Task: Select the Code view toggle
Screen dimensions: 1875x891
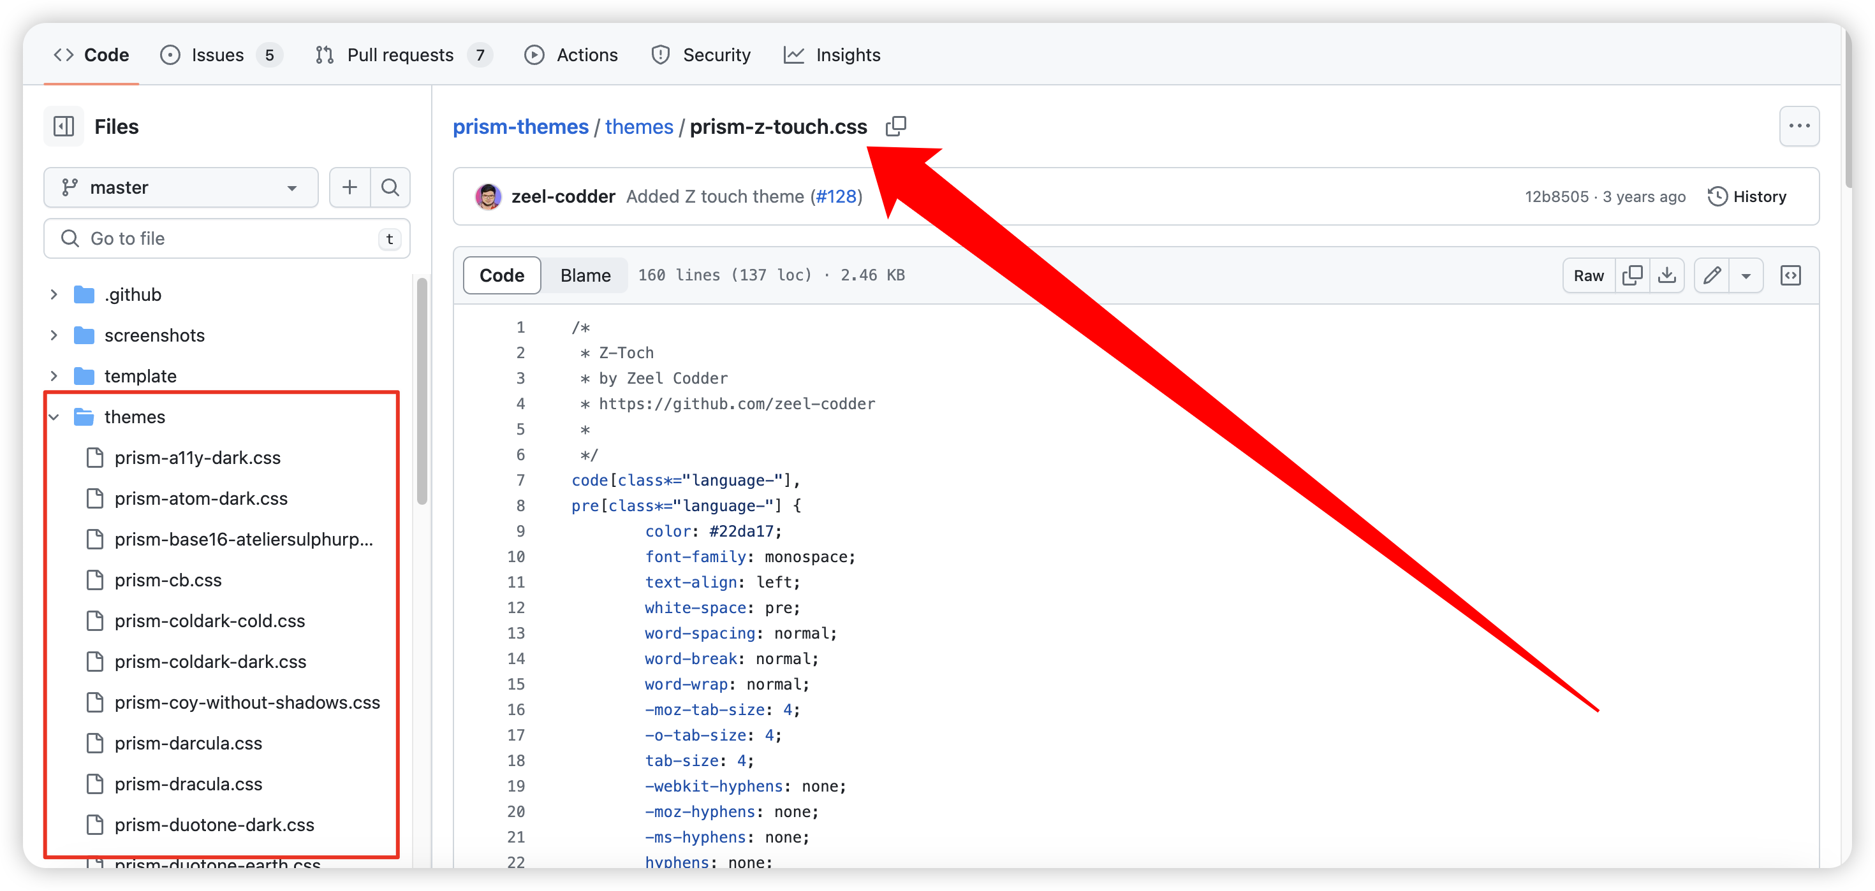Action: pos(503,276)
